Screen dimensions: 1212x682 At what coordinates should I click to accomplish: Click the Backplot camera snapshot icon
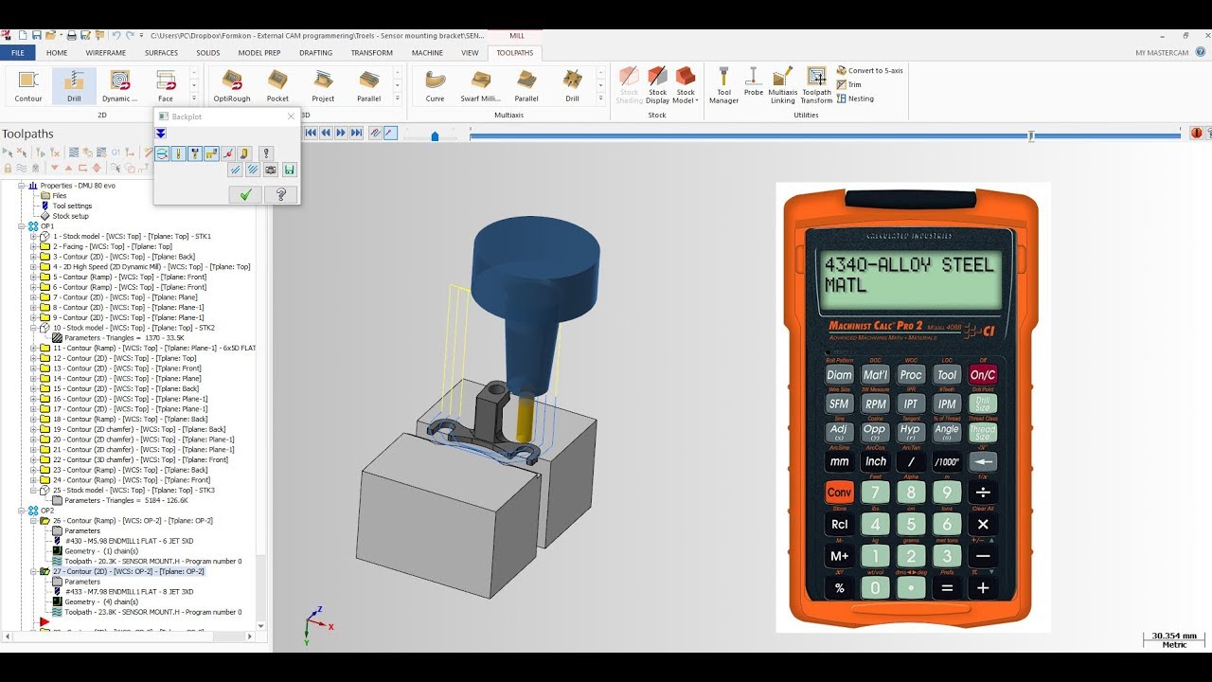pyautogui.click(x=271, y=170)
